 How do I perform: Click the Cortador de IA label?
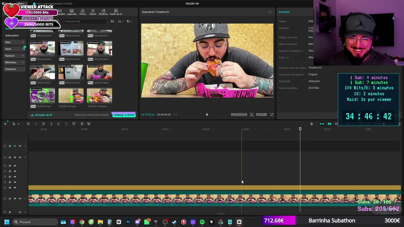coord(43,115)
